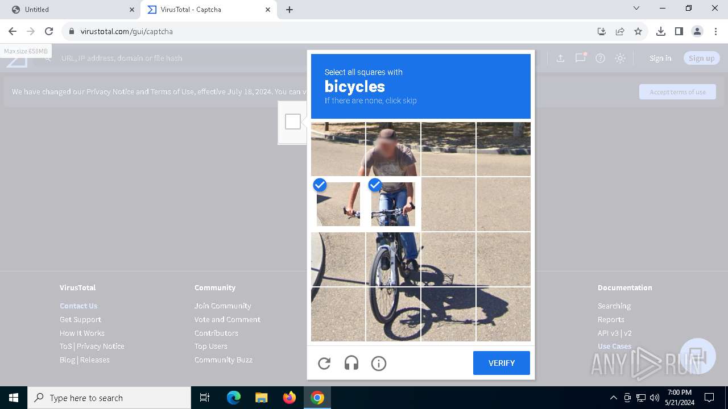Open Chrome profile avatar
The image size is (728, 409).
[x=697, y=31]
